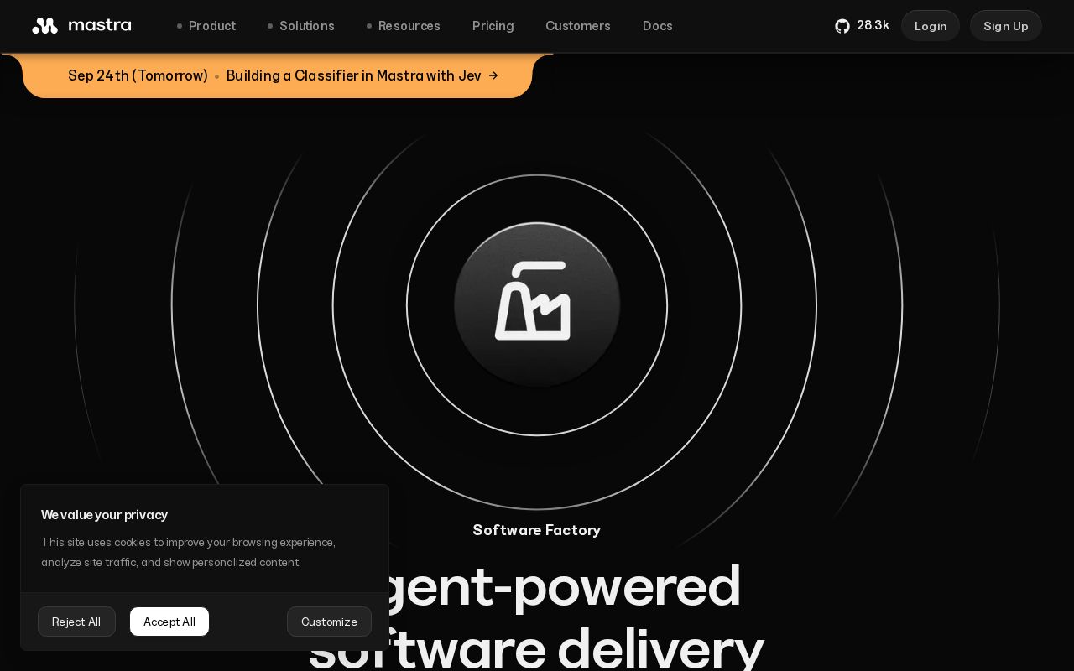The width and height of the screenshot is (1074, 671).
Task: Click the Login button
Action: [x=931, y=26]
